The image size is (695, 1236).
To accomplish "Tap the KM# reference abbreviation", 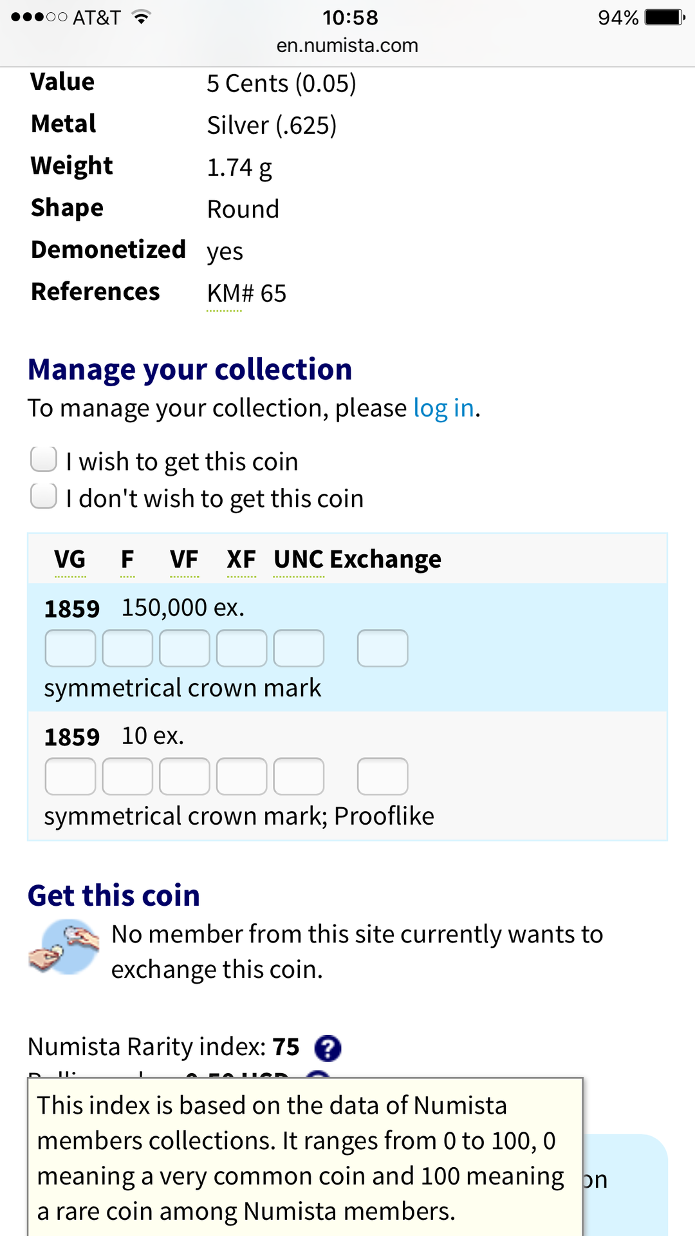I will [x=224, y=294].
